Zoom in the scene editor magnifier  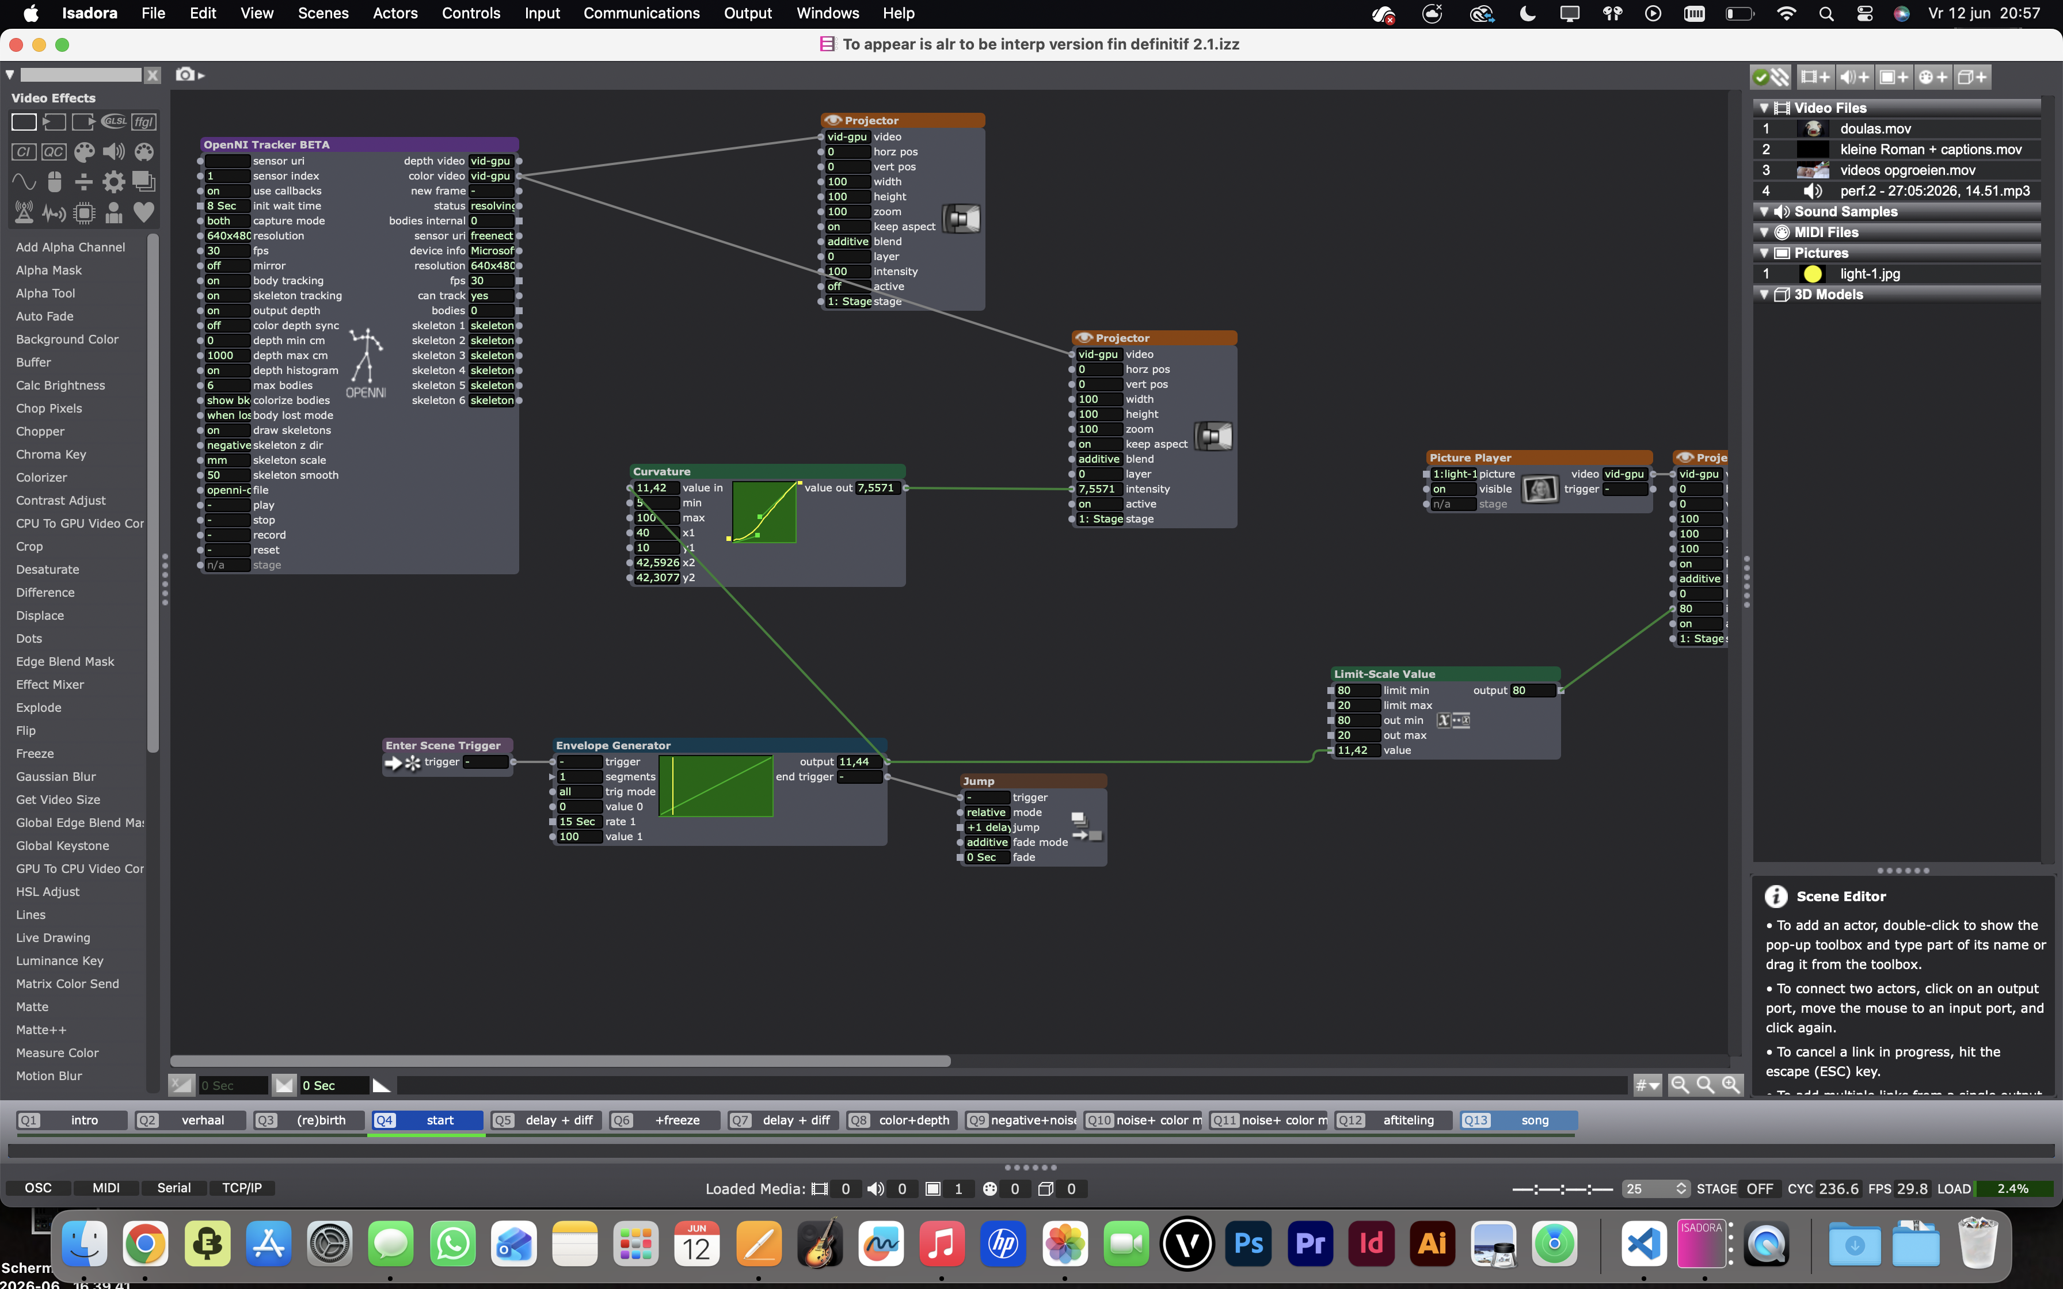tap(1730, 1084)
